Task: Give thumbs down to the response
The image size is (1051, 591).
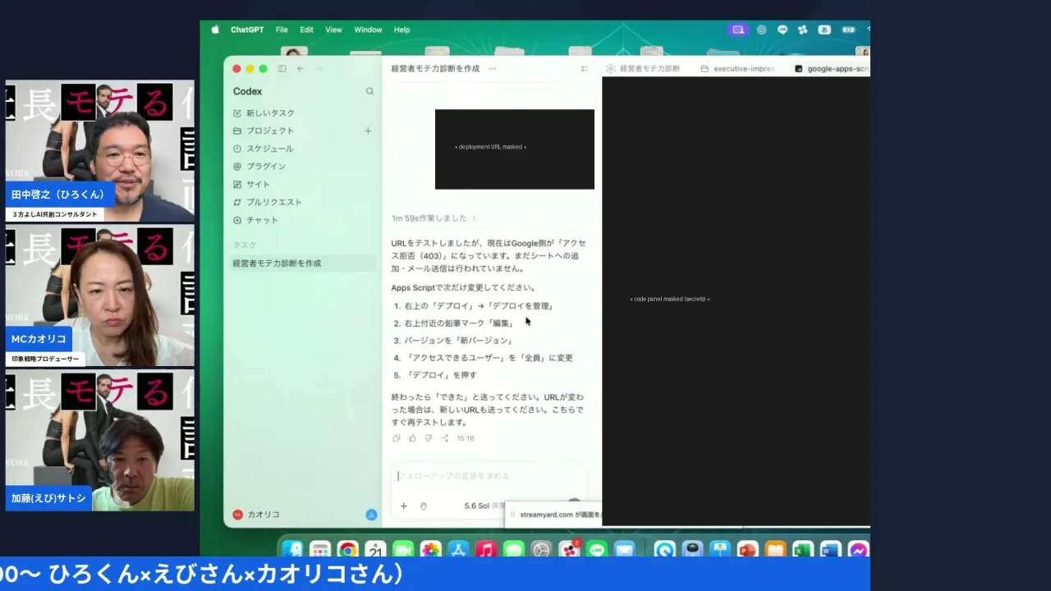Action: [x=428, y=438]
